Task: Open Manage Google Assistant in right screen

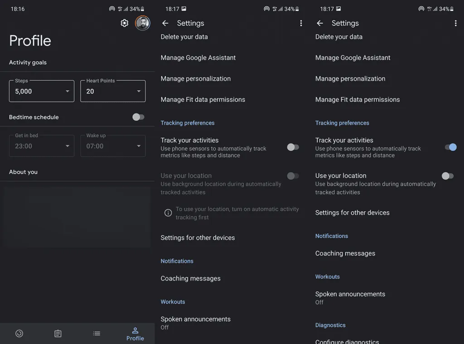Action: click(353, 58)
